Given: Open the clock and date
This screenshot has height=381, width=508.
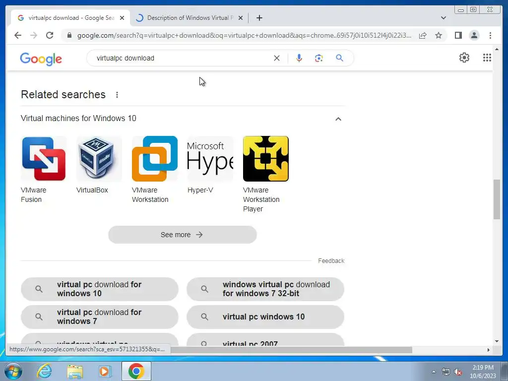Looking at the screenshot, I should click(x=483, y=372).
